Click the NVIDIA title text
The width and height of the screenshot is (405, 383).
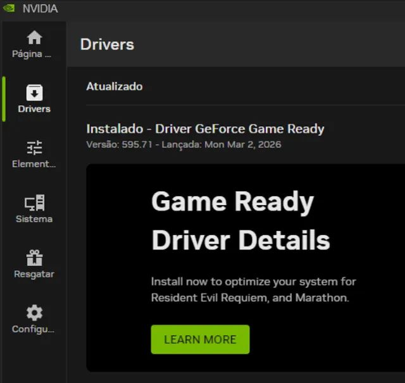(40, 8)
